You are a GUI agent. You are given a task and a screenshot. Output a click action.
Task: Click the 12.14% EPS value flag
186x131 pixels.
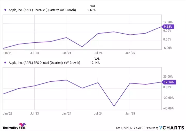click(169, 82)
